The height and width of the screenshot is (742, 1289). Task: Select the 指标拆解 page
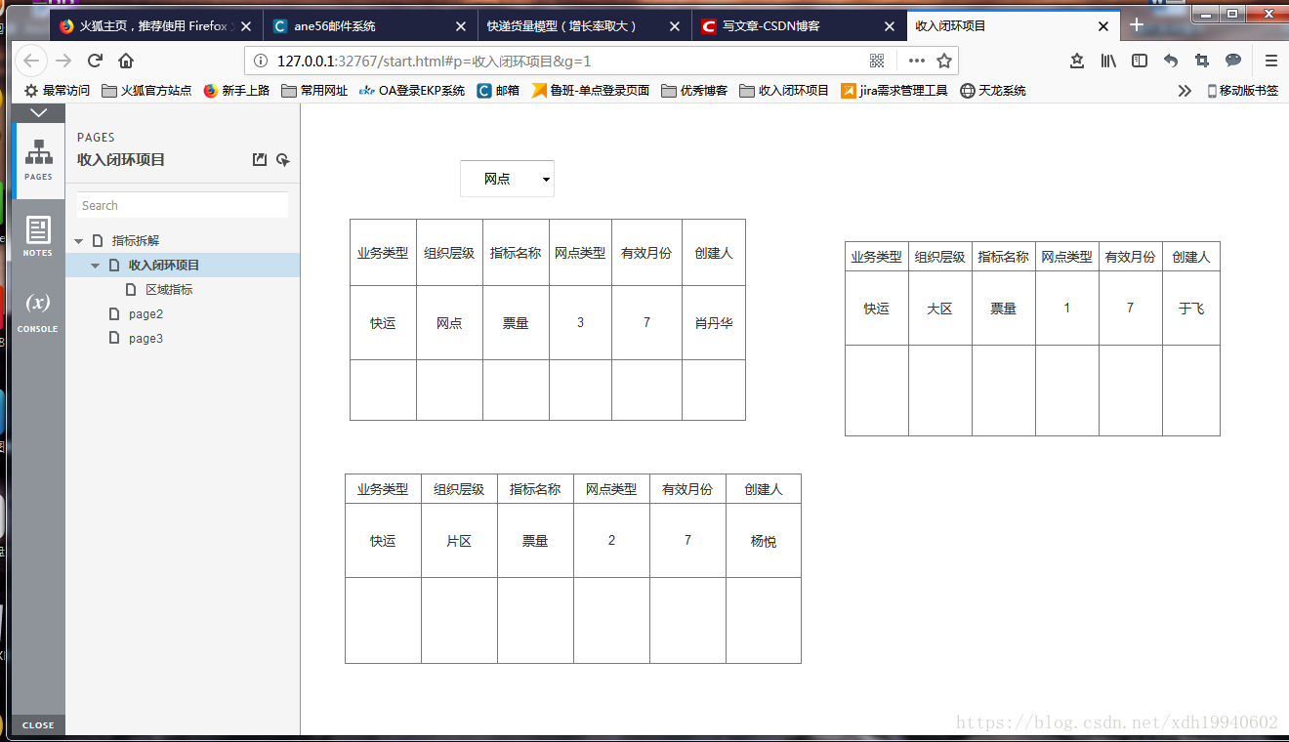[136, 240]
